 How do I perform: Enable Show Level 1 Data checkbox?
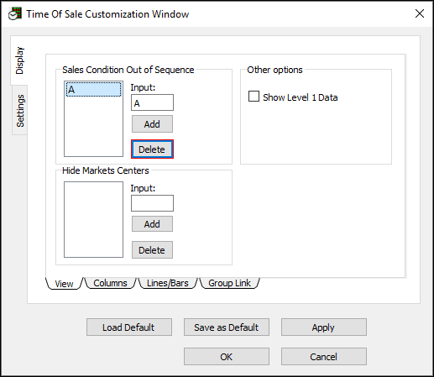(254, 97)
